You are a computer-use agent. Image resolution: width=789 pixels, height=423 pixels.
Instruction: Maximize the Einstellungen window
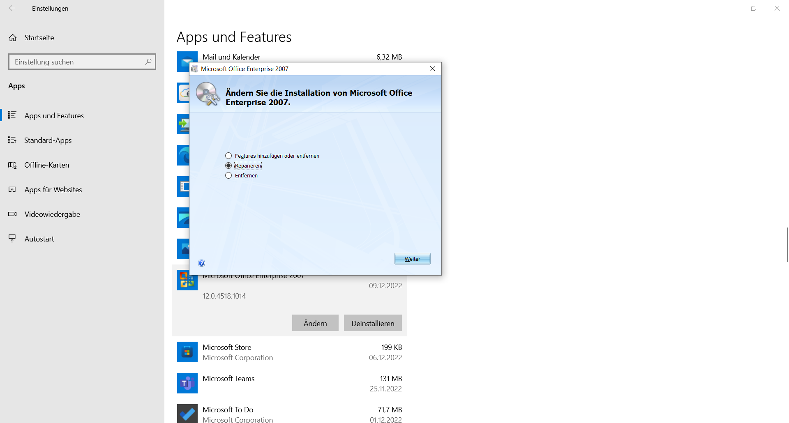753,8
